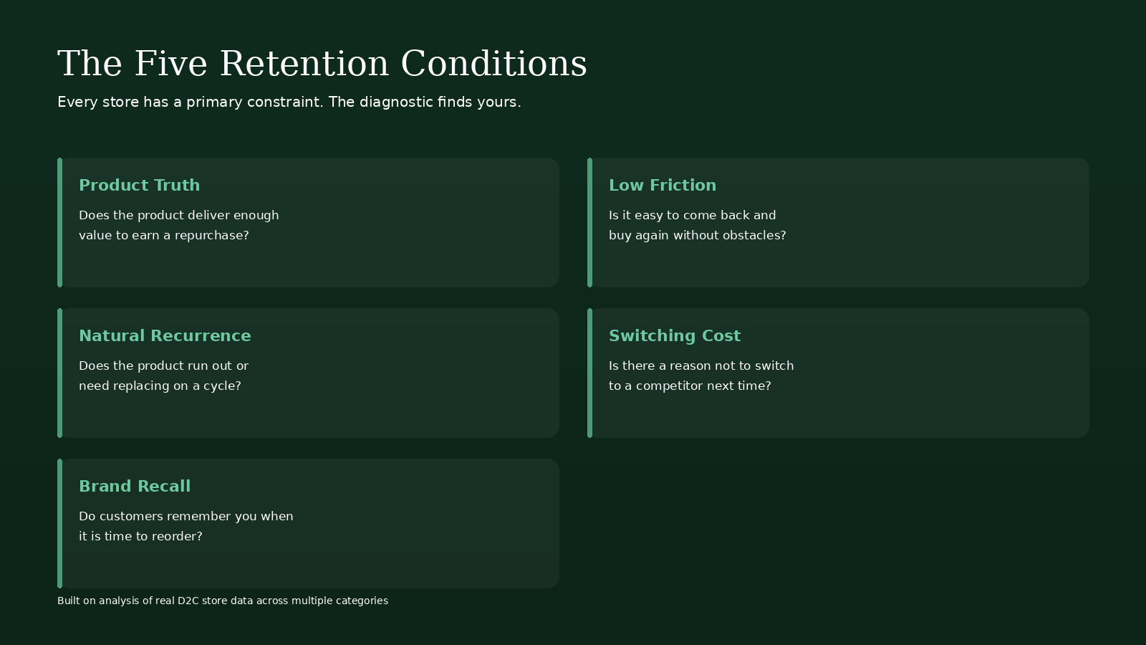1146x645 pixels.
Task: Select the 'Switching Cost' heading
Action: pos(675,335)
